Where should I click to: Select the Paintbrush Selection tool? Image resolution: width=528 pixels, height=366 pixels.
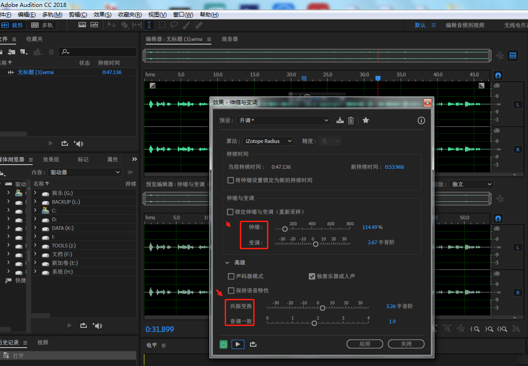click(x=186, y=25)
